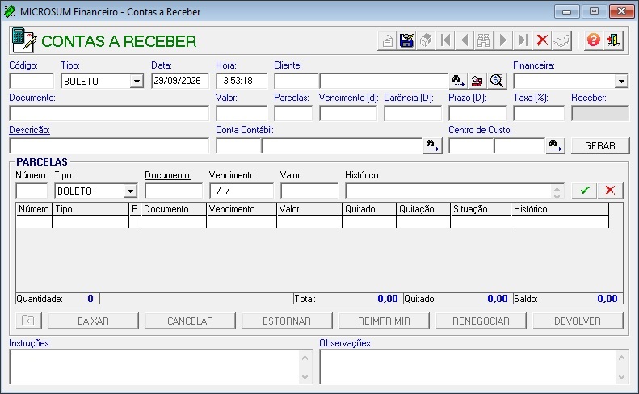The image size is (639, 394).
Task: Delete record with red X toolbar icon
Action: pos(541,40)
